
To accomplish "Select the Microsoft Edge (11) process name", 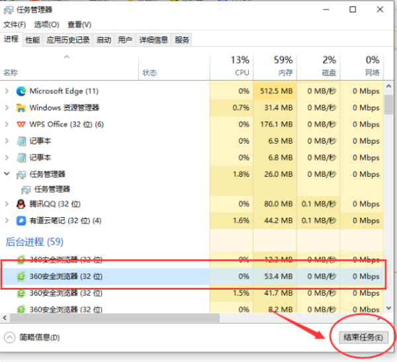I will point(64,91).
